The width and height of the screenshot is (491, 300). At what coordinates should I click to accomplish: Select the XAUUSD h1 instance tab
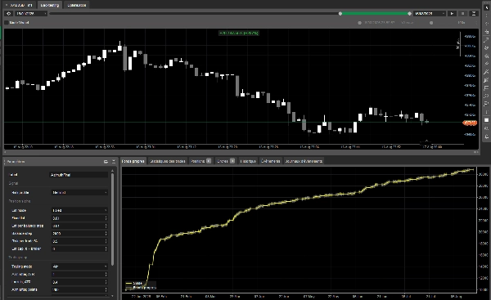point(19,5)
